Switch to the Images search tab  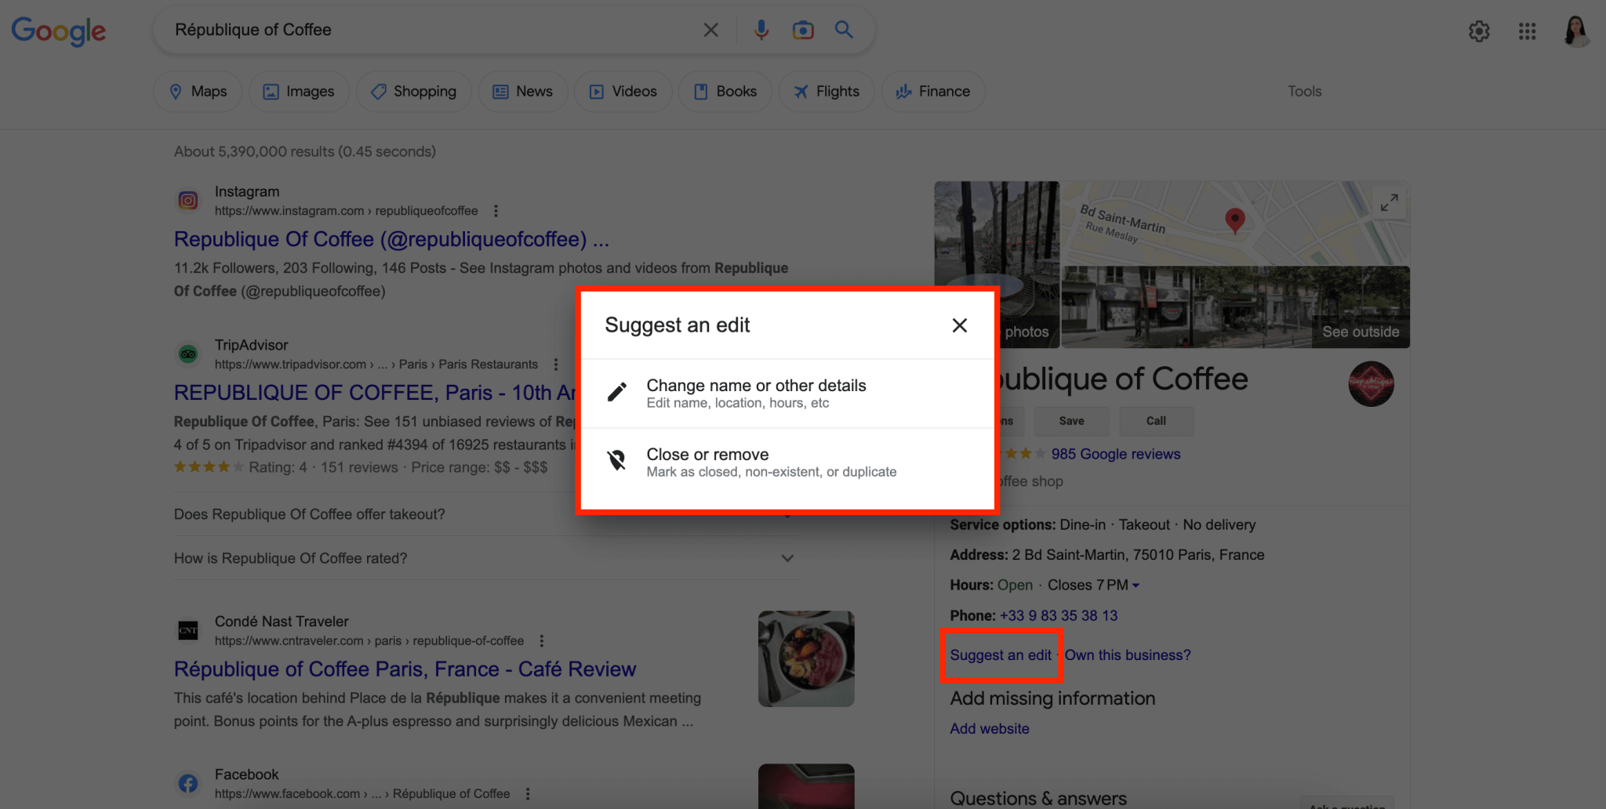coord(299,91)
